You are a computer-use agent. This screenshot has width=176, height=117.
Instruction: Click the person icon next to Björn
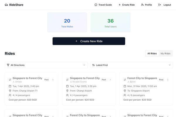(x=128, y=82)
